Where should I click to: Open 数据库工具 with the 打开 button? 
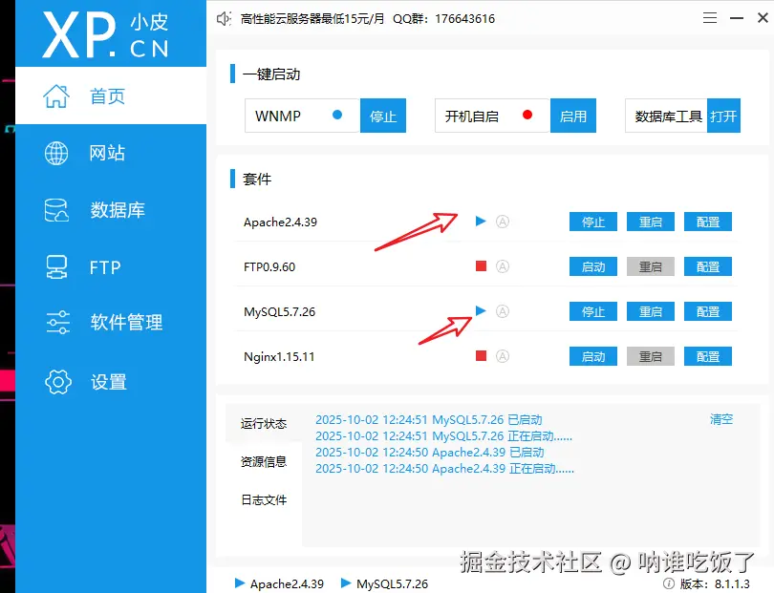click(x=723, y=116)
